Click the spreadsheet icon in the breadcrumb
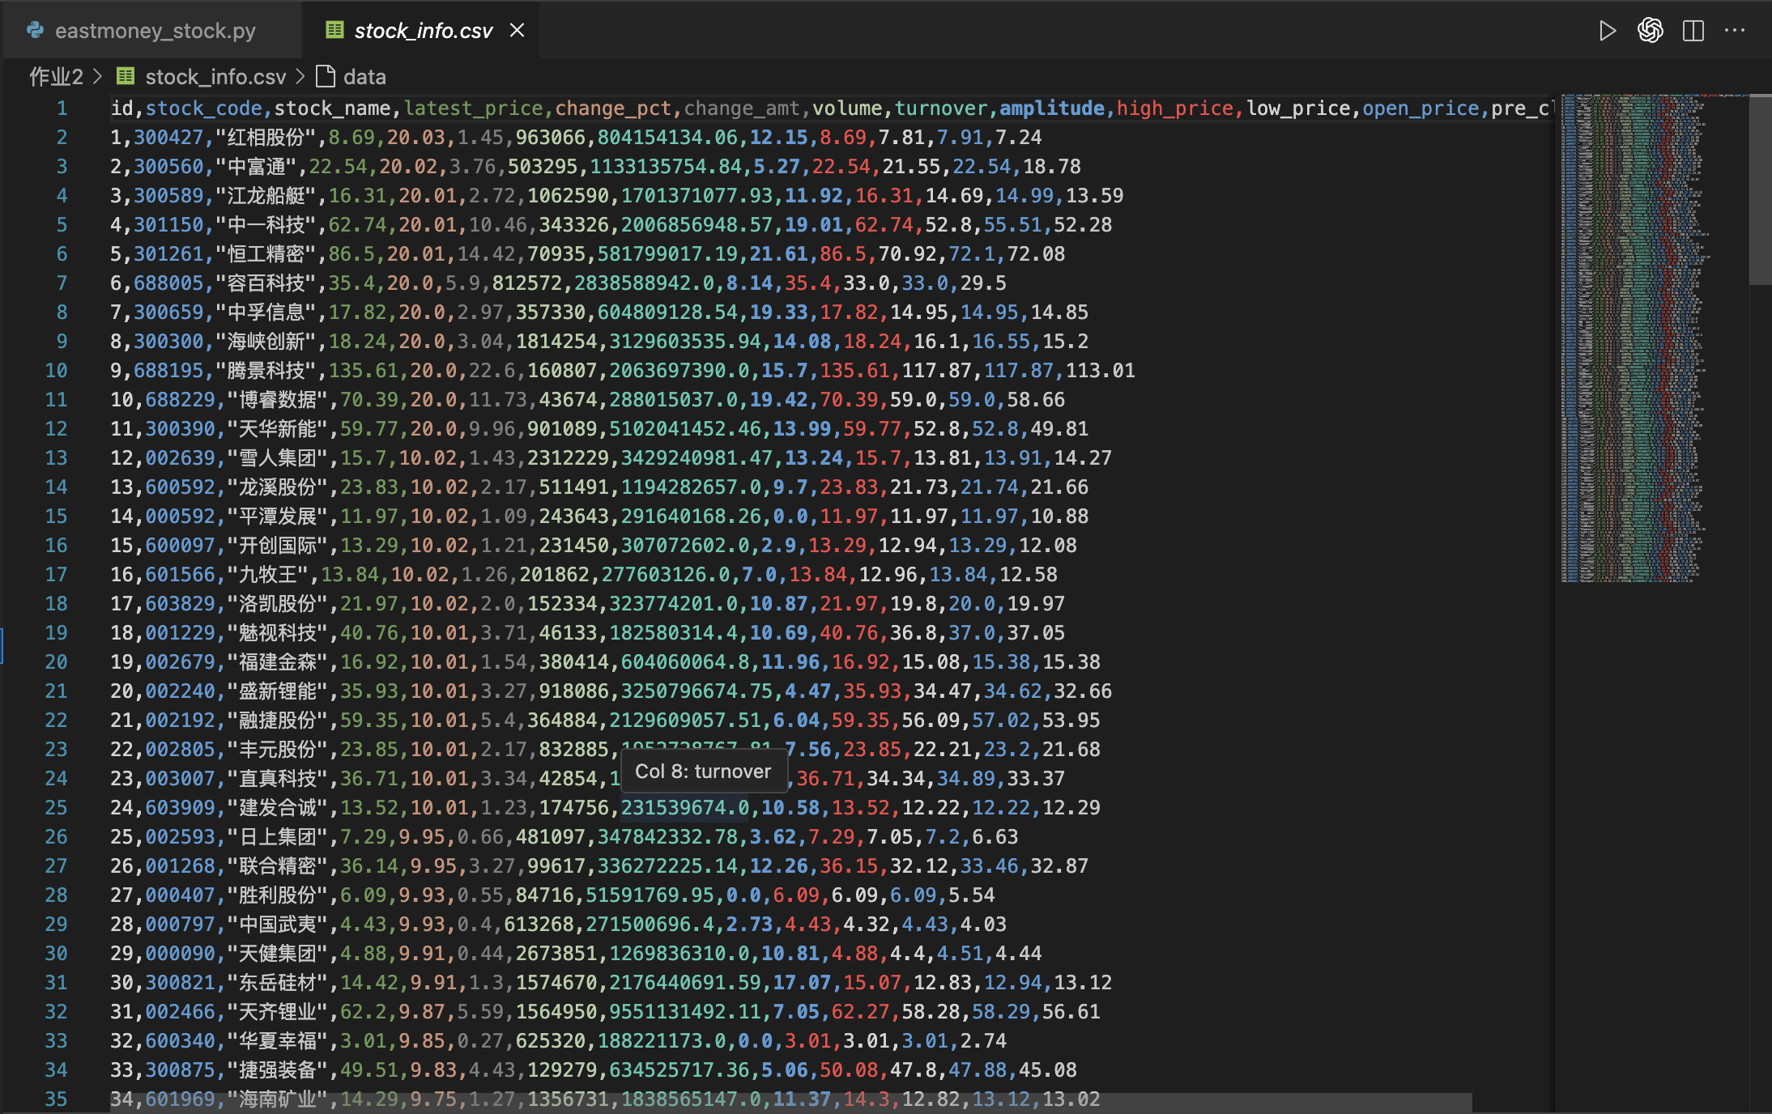This screenshot has width=1772, height=1114. point(126,77)
